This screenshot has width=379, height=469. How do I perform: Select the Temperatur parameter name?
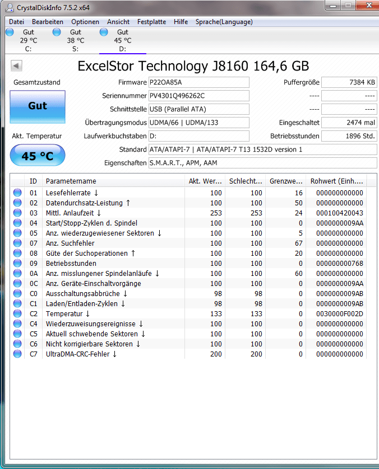click(68, 314)
